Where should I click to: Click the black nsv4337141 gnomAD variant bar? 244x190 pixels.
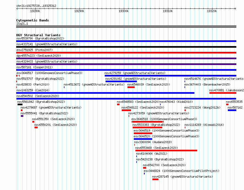pos(126,47)
